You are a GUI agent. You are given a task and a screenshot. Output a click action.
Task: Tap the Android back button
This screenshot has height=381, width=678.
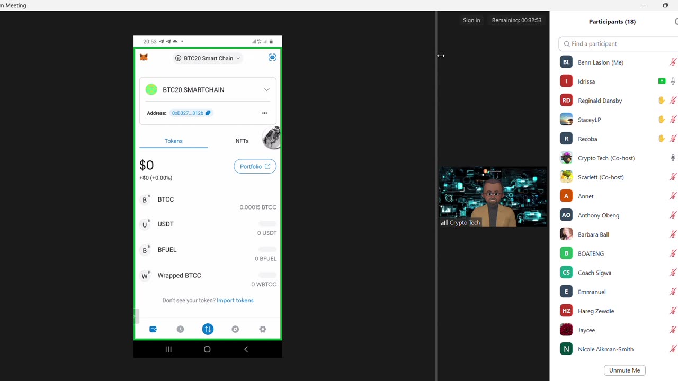pyautogui.click(x=246, y=349)
